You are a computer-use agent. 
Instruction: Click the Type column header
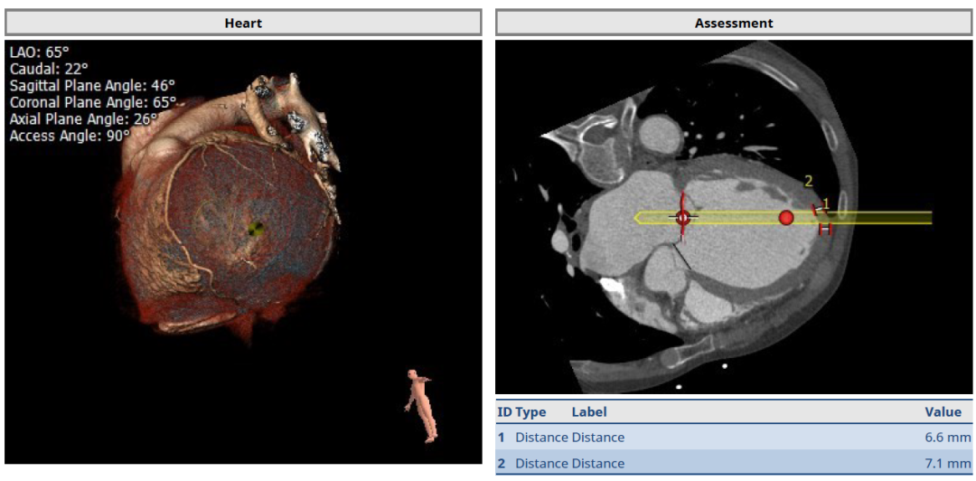(530, 412)
